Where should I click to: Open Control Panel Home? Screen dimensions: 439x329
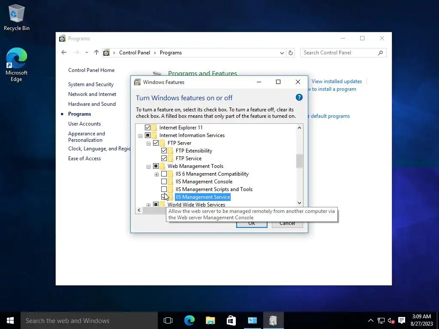pyautogui.click(x=91, y=70)
